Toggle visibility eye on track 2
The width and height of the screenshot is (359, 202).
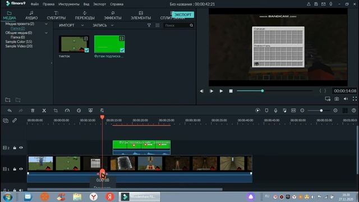click(21, 148)
